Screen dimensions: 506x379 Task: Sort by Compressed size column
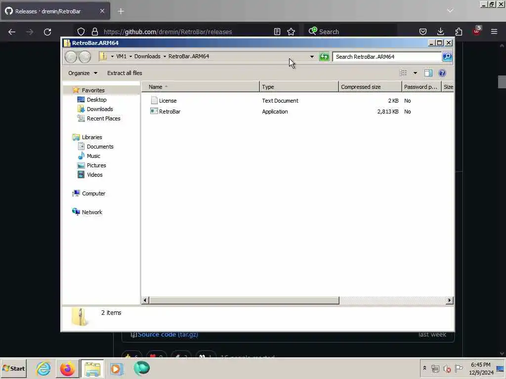pyautogui.click(x=370, y=87)
